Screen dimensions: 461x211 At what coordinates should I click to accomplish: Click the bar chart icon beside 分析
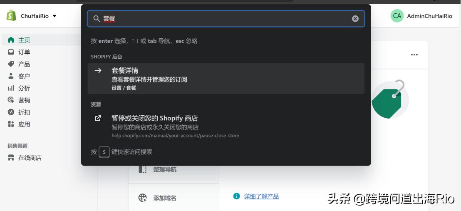pyautogui.click(x=11, y=88)
